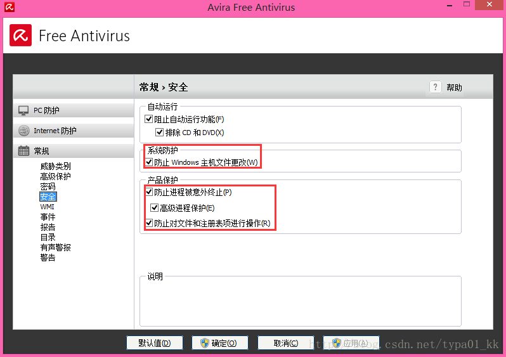Open the WMI settings page
This screenshot has width=506, height=357.
point(47,207)
